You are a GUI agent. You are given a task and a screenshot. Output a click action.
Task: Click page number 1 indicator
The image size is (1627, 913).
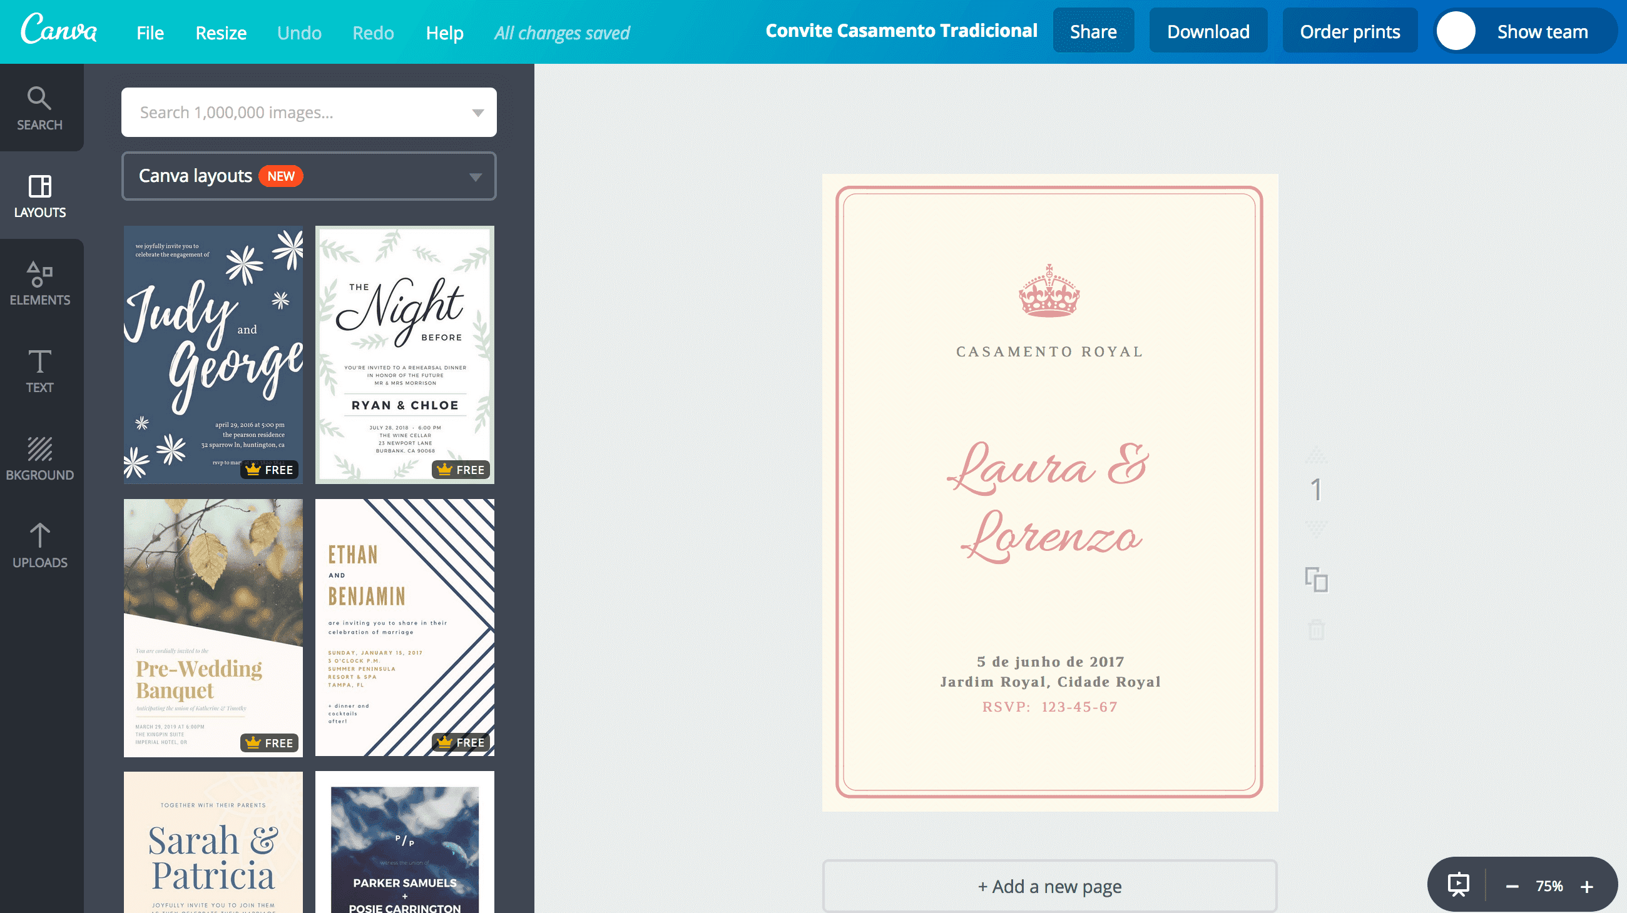1316,490
